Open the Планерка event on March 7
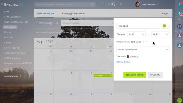Screen dimensions: 183x103 pos(103,76)
